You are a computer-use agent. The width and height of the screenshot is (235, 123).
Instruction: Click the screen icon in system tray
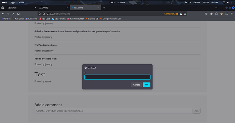coord(224,3)
